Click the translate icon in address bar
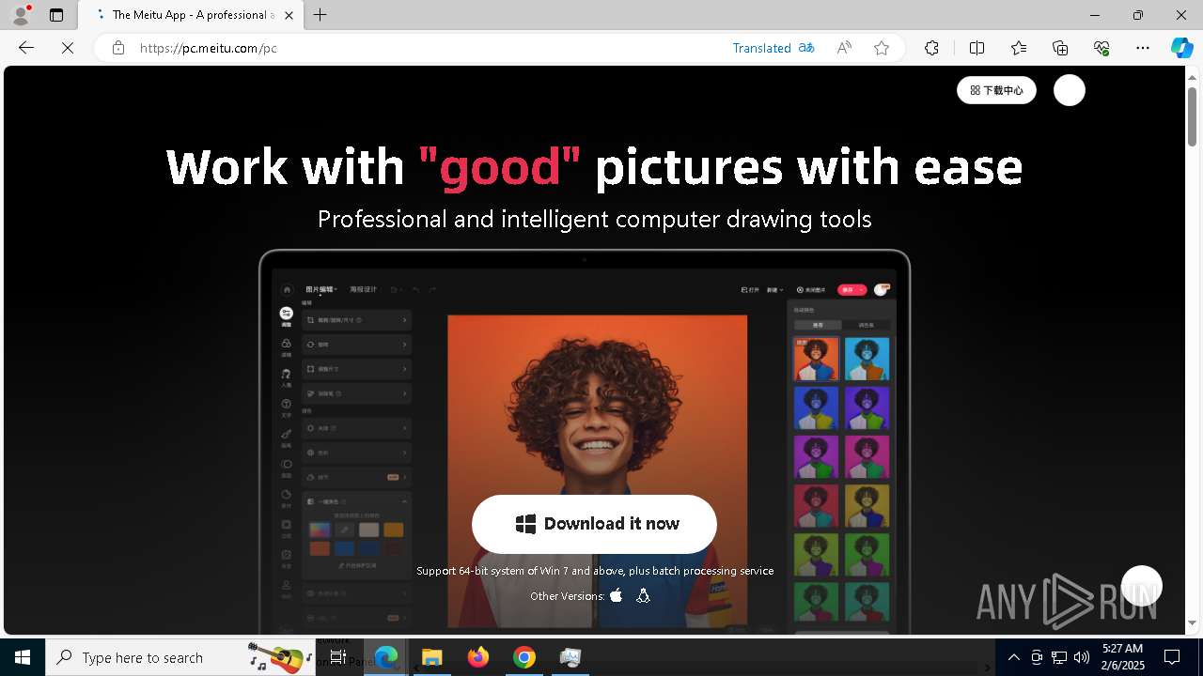 click(x=806, y=48)
